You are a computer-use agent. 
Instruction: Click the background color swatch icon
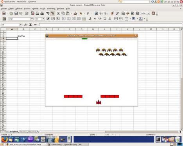pyautogui.click(x=133, y=19)
